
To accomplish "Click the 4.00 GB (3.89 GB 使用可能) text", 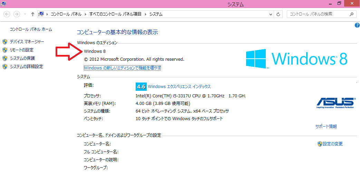I will [163, 104].
